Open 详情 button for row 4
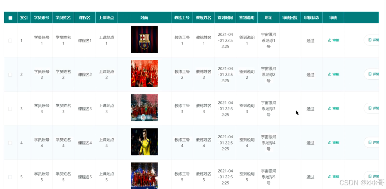The width and height of the screenshot is (386, 189). (371, 142)
